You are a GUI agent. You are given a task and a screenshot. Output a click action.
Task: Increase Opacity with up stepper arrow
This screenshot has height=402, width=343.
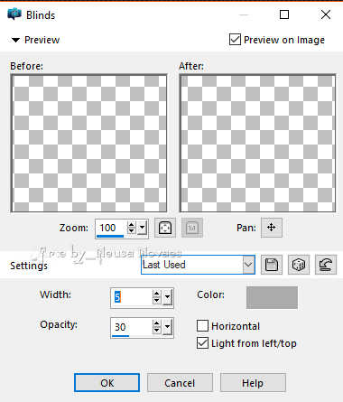156,323
